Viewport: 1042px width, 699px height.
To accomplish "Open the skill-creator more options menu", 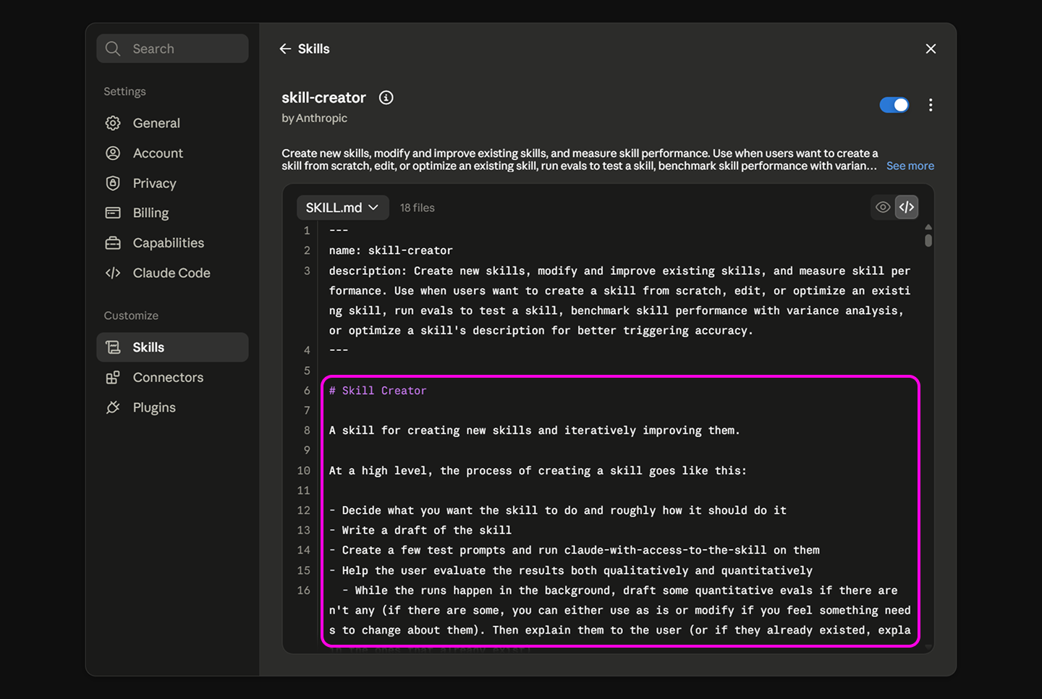I will tap(931, 105).
